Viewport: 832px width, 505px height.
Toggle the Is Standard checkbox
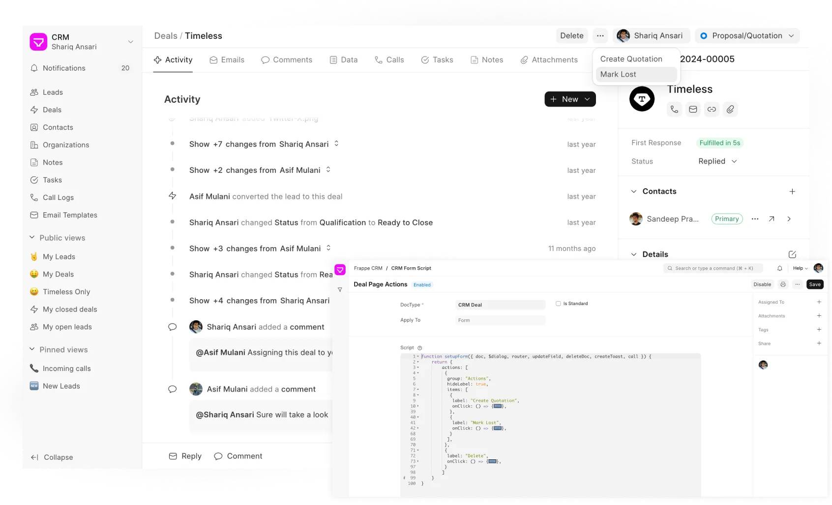click(558, 304)
